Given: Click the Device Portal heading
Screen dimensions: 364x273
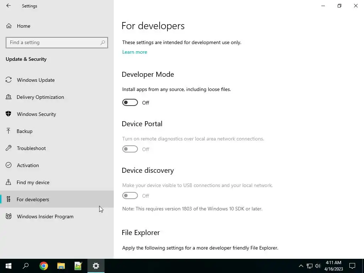Looking at the screenshot, I should coord(142,124).
